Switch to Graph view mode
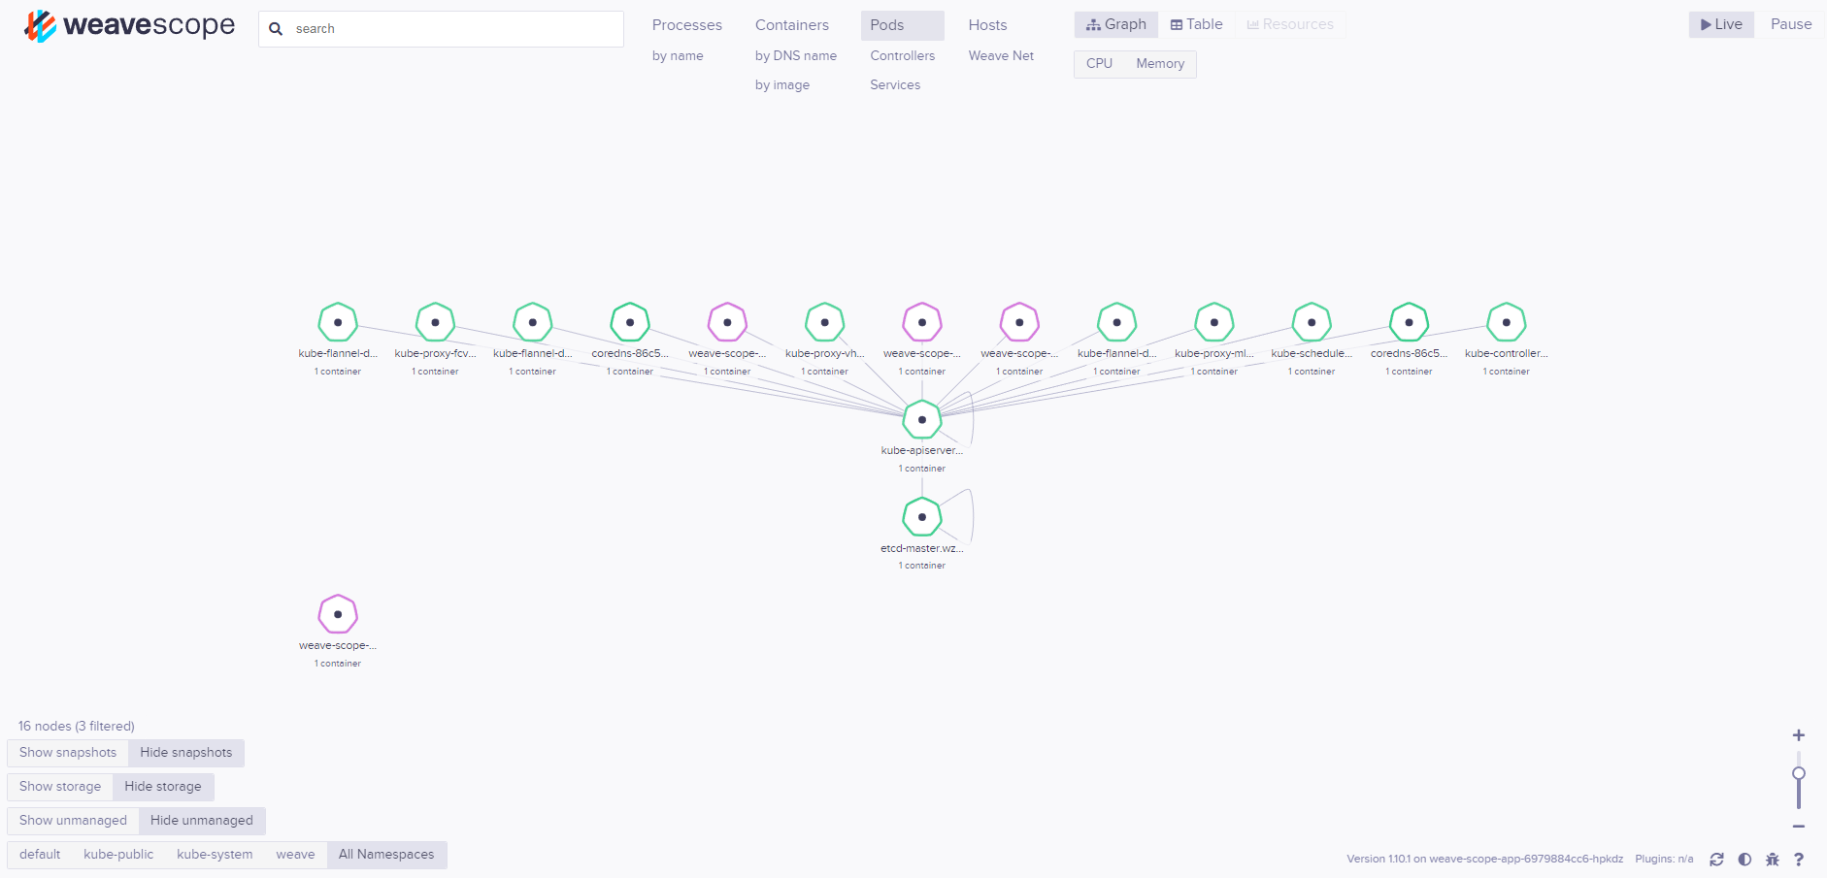 coord(1116,24)
